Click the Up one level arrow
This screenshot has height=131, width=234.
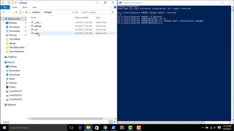[16, 12]
